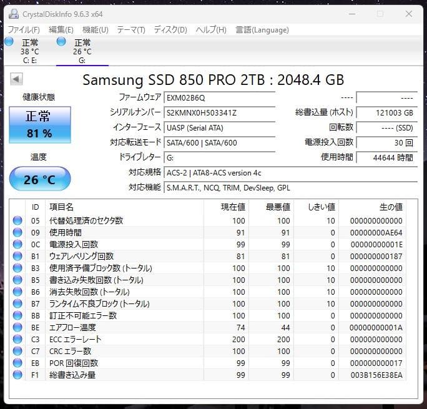Click the power on hours value 44644 時間
The width and height of the screenshot is (427, 409).
click(x=387, y=157)
